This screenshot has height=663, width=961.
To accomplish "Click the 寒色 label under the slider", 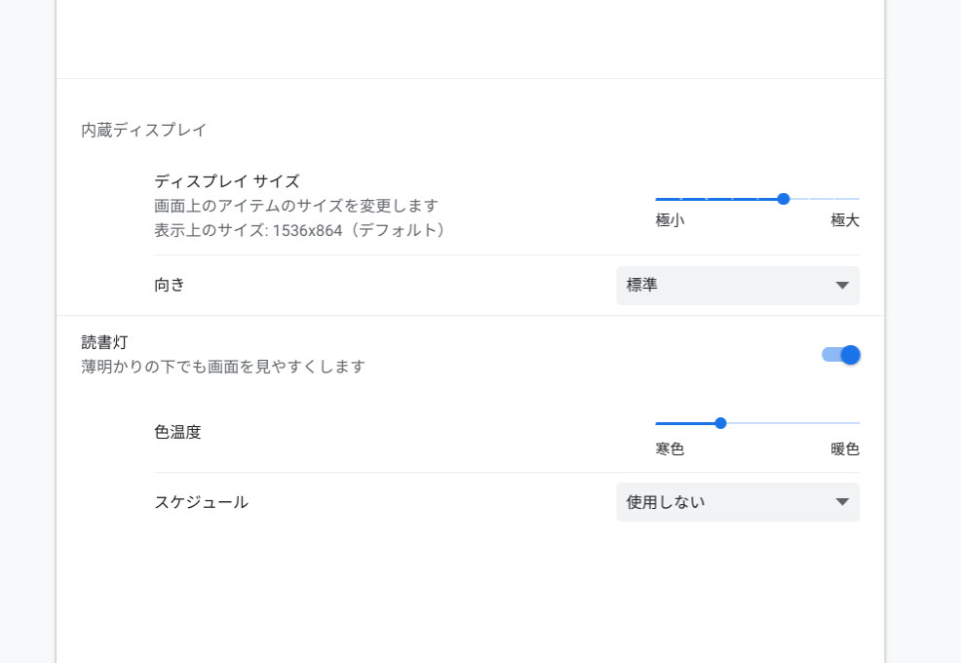I will [671, 448].
